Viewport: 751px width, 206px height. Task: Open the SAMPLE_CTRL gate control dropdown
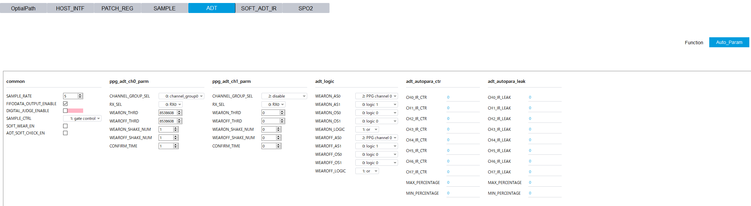point(82,118)
